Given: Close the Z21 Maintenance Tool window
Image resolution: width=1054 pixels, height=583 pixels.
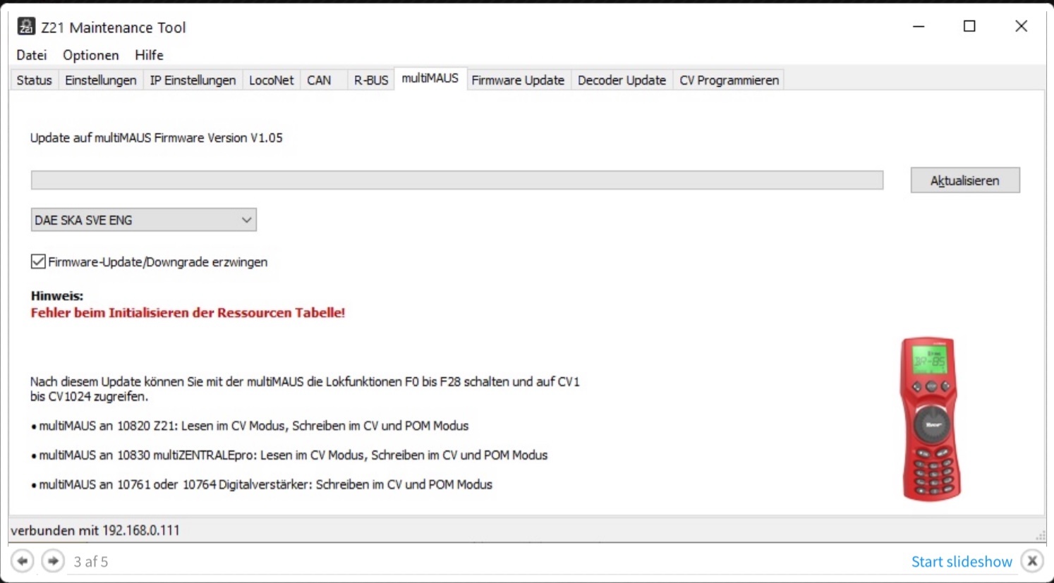Looking at the screenshot, I should [1021, 27].
